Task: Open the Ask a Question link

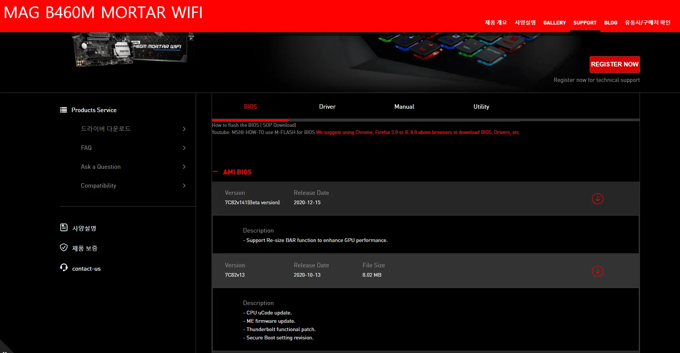Action: pos(100,166)
